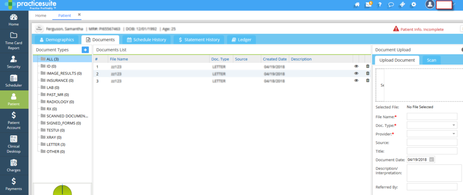
Task: Click the File Name input field
Action: tap(432, 116)
